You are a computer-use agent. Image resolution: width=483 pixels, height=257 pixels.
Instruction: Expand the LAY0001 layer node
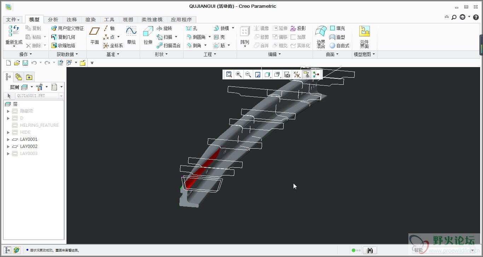pos(8,139)
